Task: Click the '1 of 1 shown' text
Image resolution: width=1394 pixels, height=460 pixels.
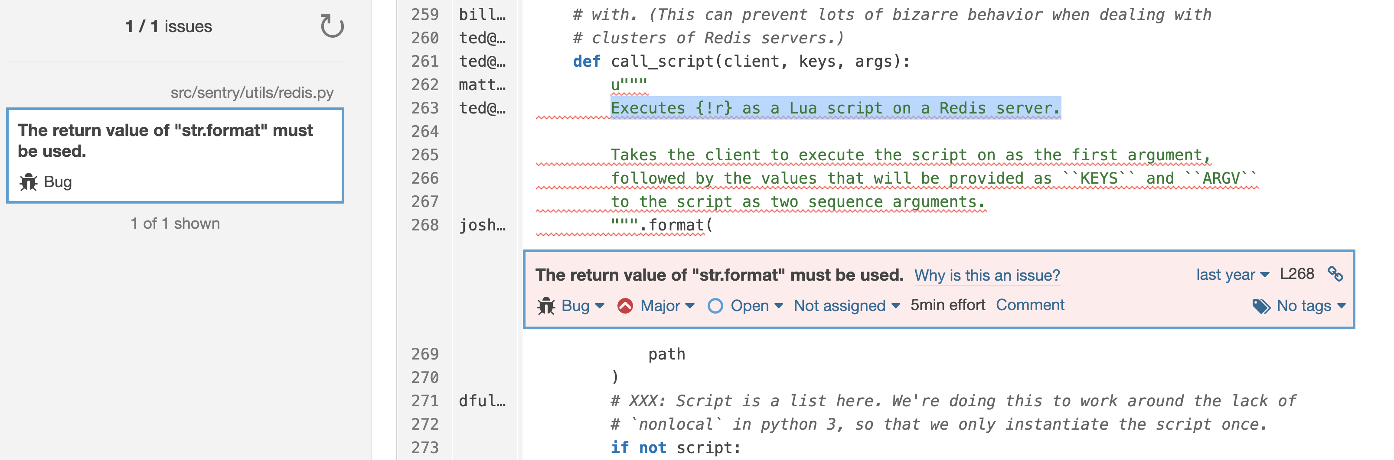Action: (175, 223)
